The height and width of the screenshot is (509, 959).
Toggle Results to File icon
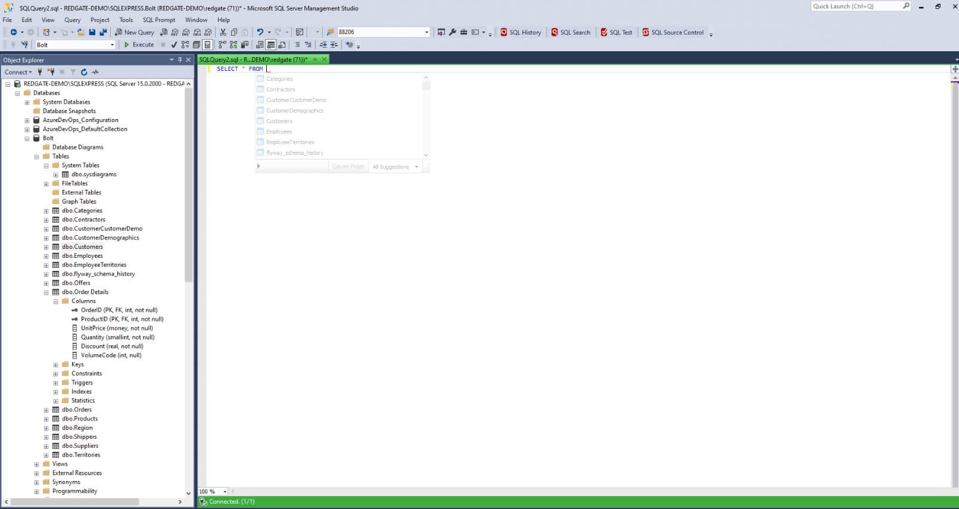282,45
